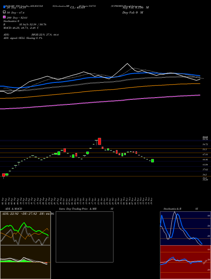211x279 pixels.
Task: Click the blue RSI line in the red panel
Action: (173, 258)
